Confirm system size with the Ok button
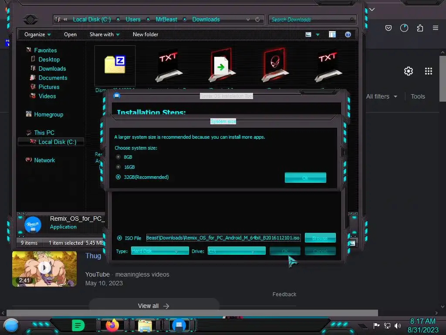This screenshot has height=335, width=446. pos(305,178)
